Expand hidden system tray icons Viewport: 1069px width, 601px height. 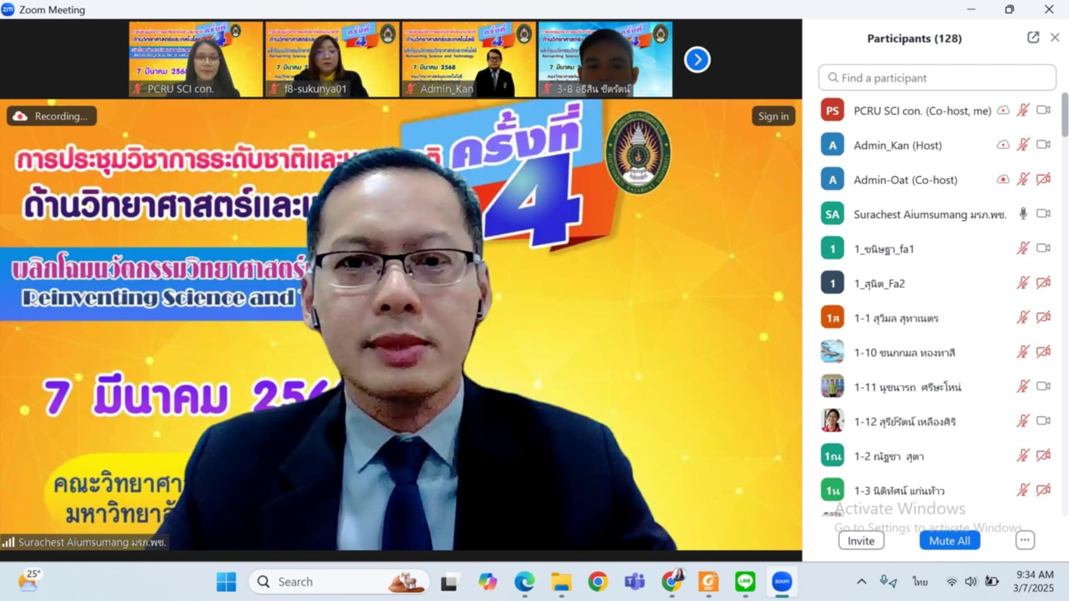tap(861, 582)
